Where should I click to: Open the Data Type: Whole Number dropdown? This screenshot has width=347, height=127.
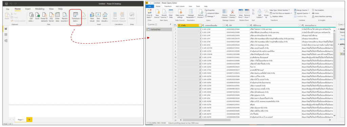[x=280, y=10]
